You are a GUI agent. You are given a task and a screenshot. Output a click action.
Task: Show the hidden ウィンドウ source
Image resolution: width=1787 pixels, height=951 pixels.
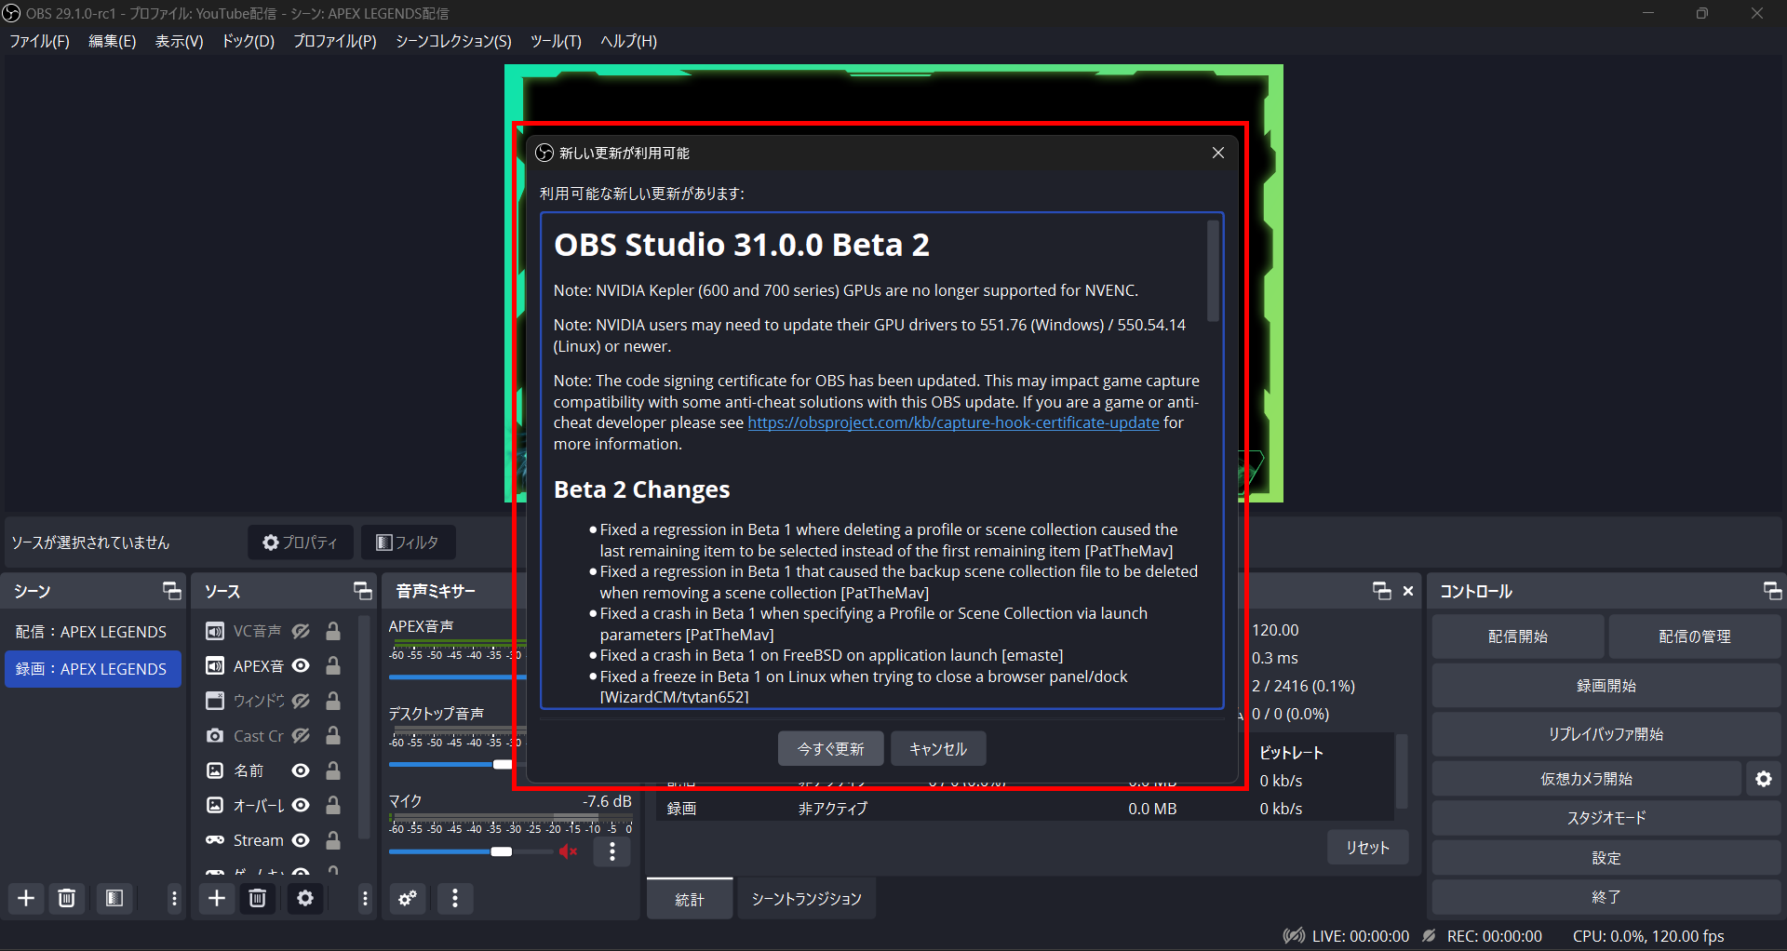301,701
